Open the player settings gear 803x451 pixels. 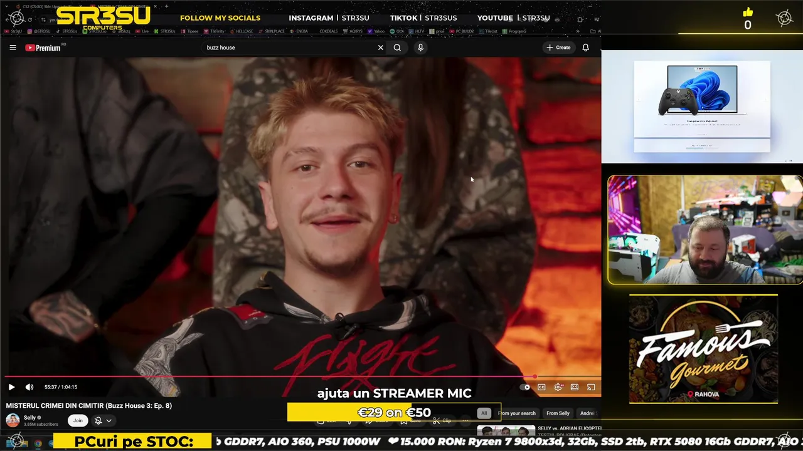pyautogui.click(x=558, y=387)
